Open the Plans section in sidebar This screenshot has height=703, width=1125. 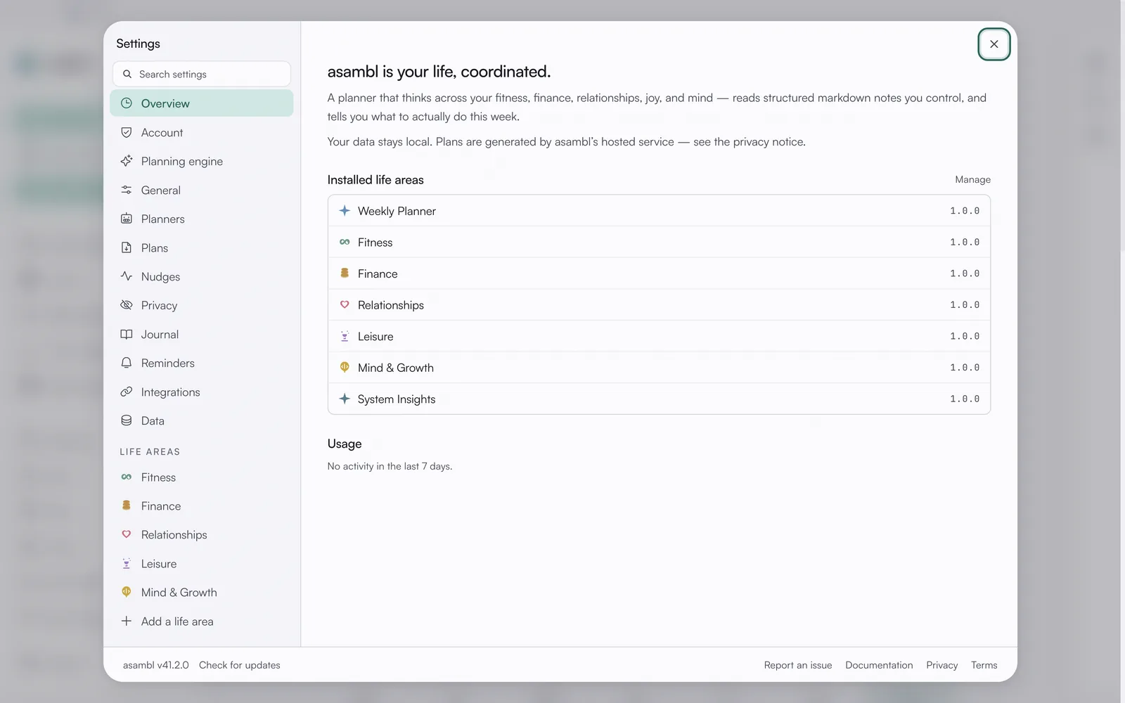(x=201, y=247)
